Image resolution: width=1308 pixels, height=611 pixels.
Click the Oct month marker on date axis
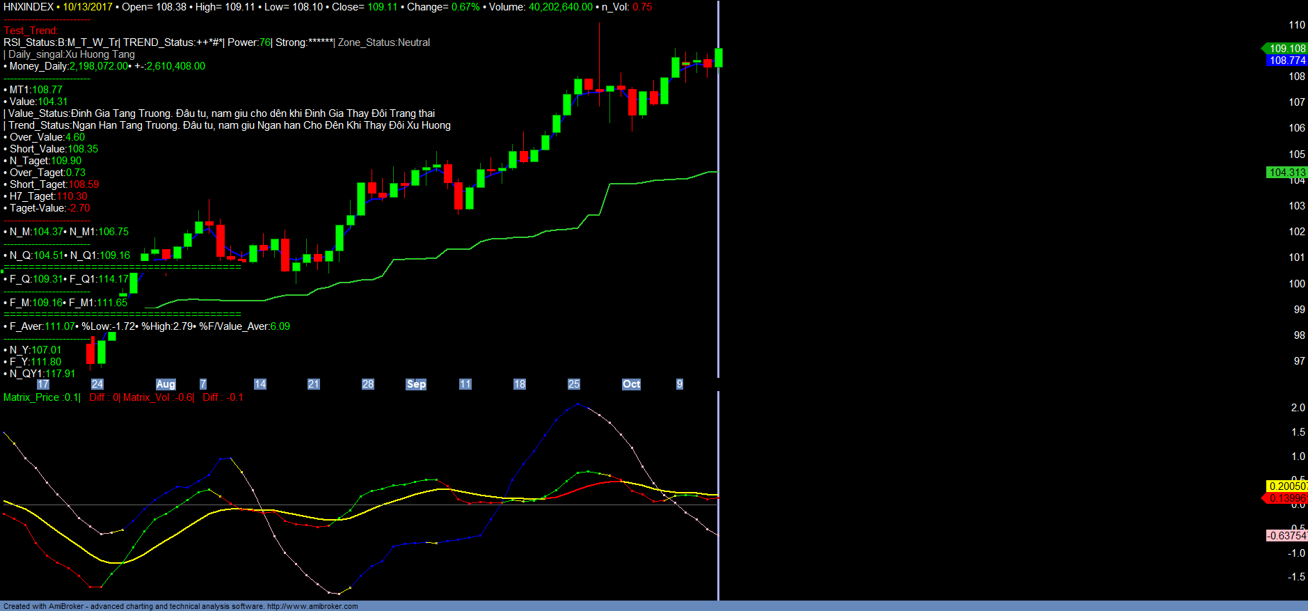click(x=631, y=384)
